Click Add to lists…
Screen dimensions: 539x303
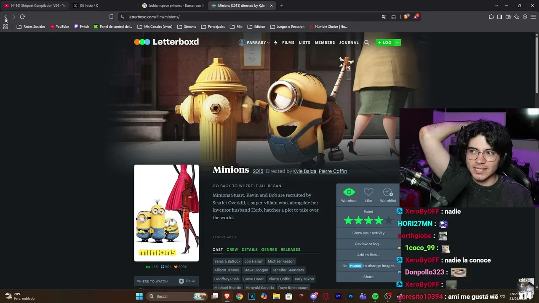tap(368, 255)
